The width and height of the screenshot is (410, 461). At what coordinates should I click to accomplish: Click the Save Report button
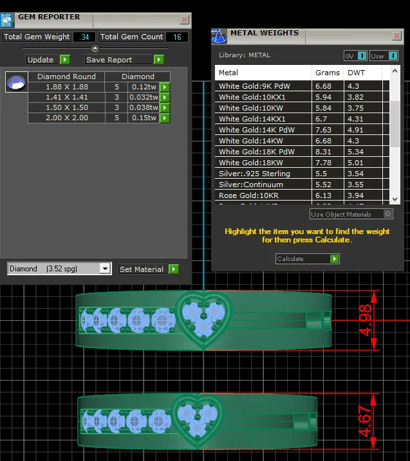tap(119, 60)
